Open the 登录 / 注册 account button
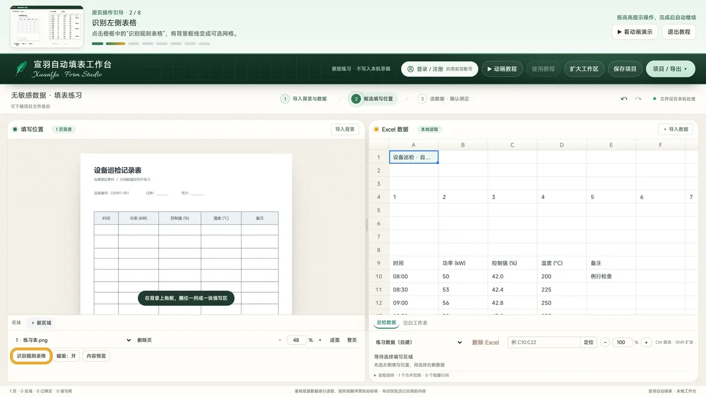Viewport: 706px width, 397px height. pyautogui.click(x=440, y=69)
